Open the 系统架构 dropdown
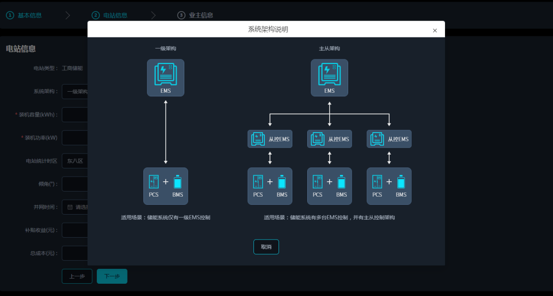Screen dimensions: 553x296 pyautogui.click(x=75, y=92)
